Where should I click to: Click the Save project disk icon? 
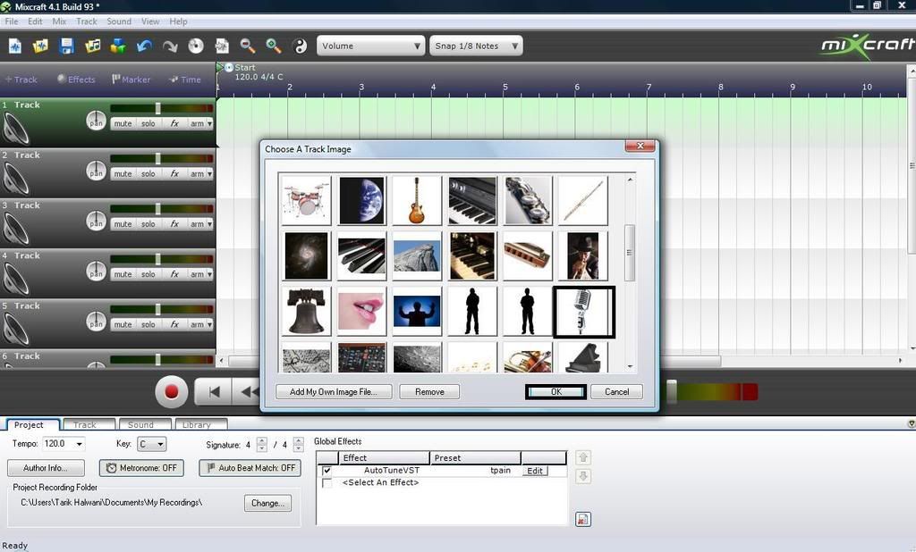tap(67, 46)
